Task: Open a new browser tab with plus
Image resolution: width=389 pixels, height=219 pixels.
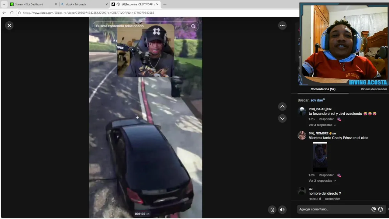Action: (x=165, y=4)
